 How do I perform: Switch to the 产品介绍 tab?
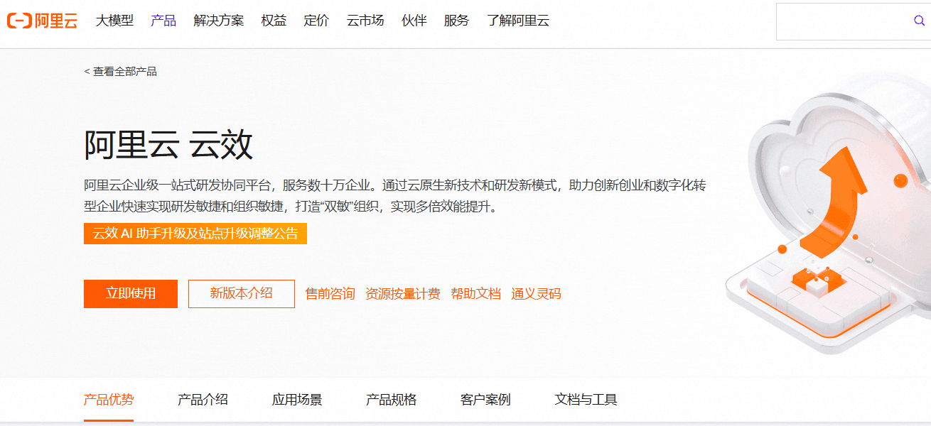click(x=203, y=400)
